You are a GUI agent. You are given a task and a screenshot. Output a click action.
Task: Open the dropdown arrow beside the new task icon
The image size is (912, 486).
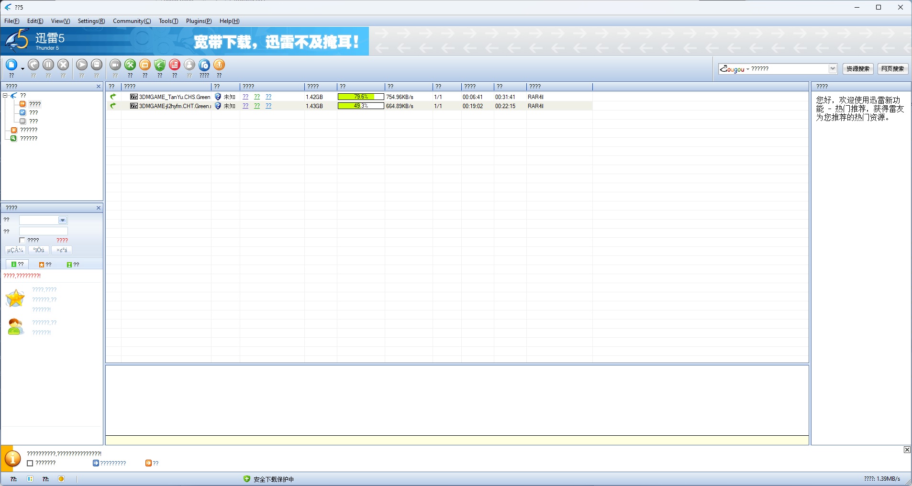coord(22,69)
